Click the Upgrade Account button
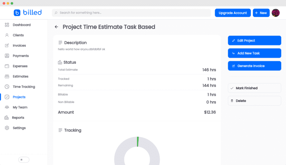 (233, 13)
